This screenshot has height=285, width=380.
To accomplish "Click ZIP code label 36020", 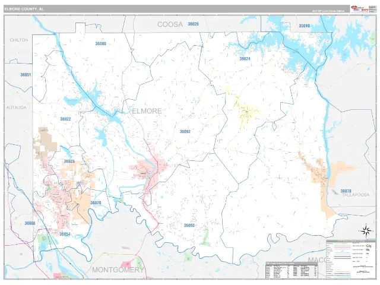I will tap(96, 202).
